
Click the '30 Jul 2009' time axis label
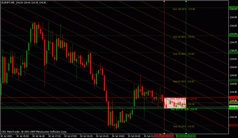tap(6, 136)
